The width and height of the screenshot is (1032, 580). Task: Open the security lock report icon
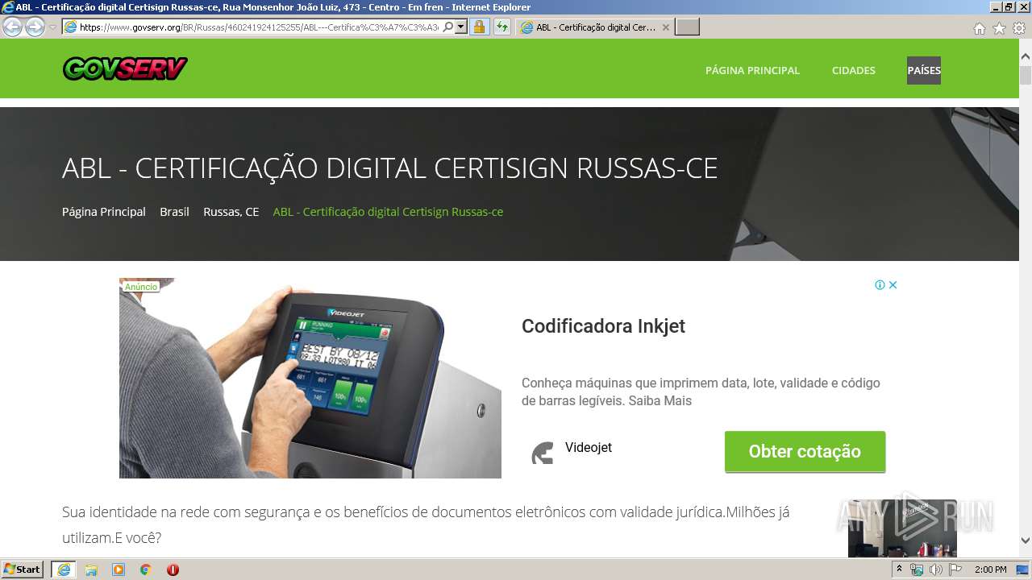coord(479,27)
